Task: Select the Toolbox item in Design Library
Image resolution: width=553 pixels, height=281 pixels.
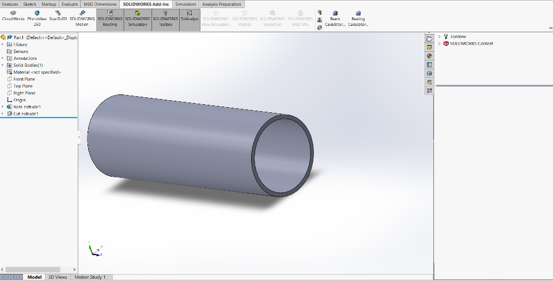Action: [454, 36]
